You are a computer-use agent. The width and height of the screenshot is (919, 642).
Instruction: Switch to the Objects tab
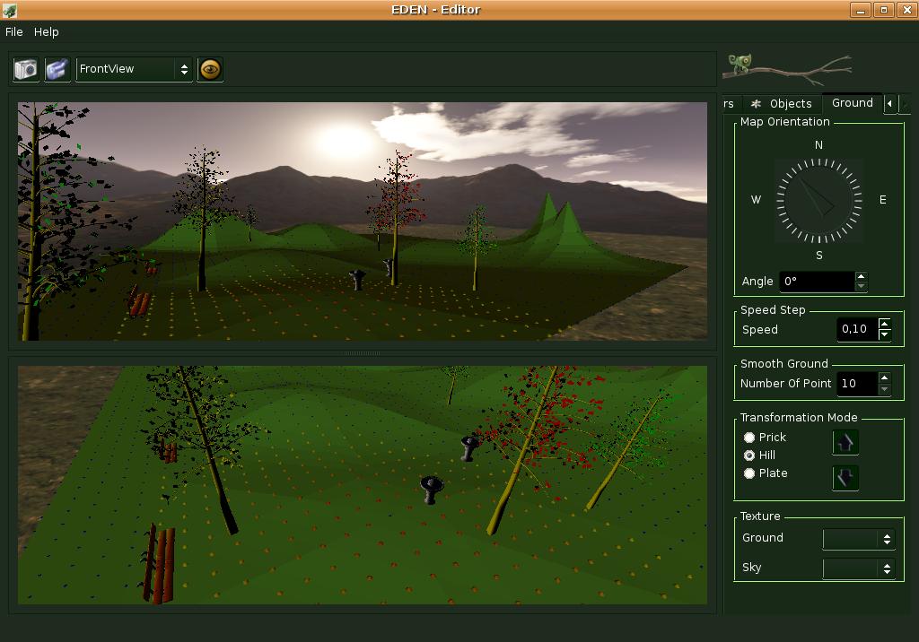[783, 104]
